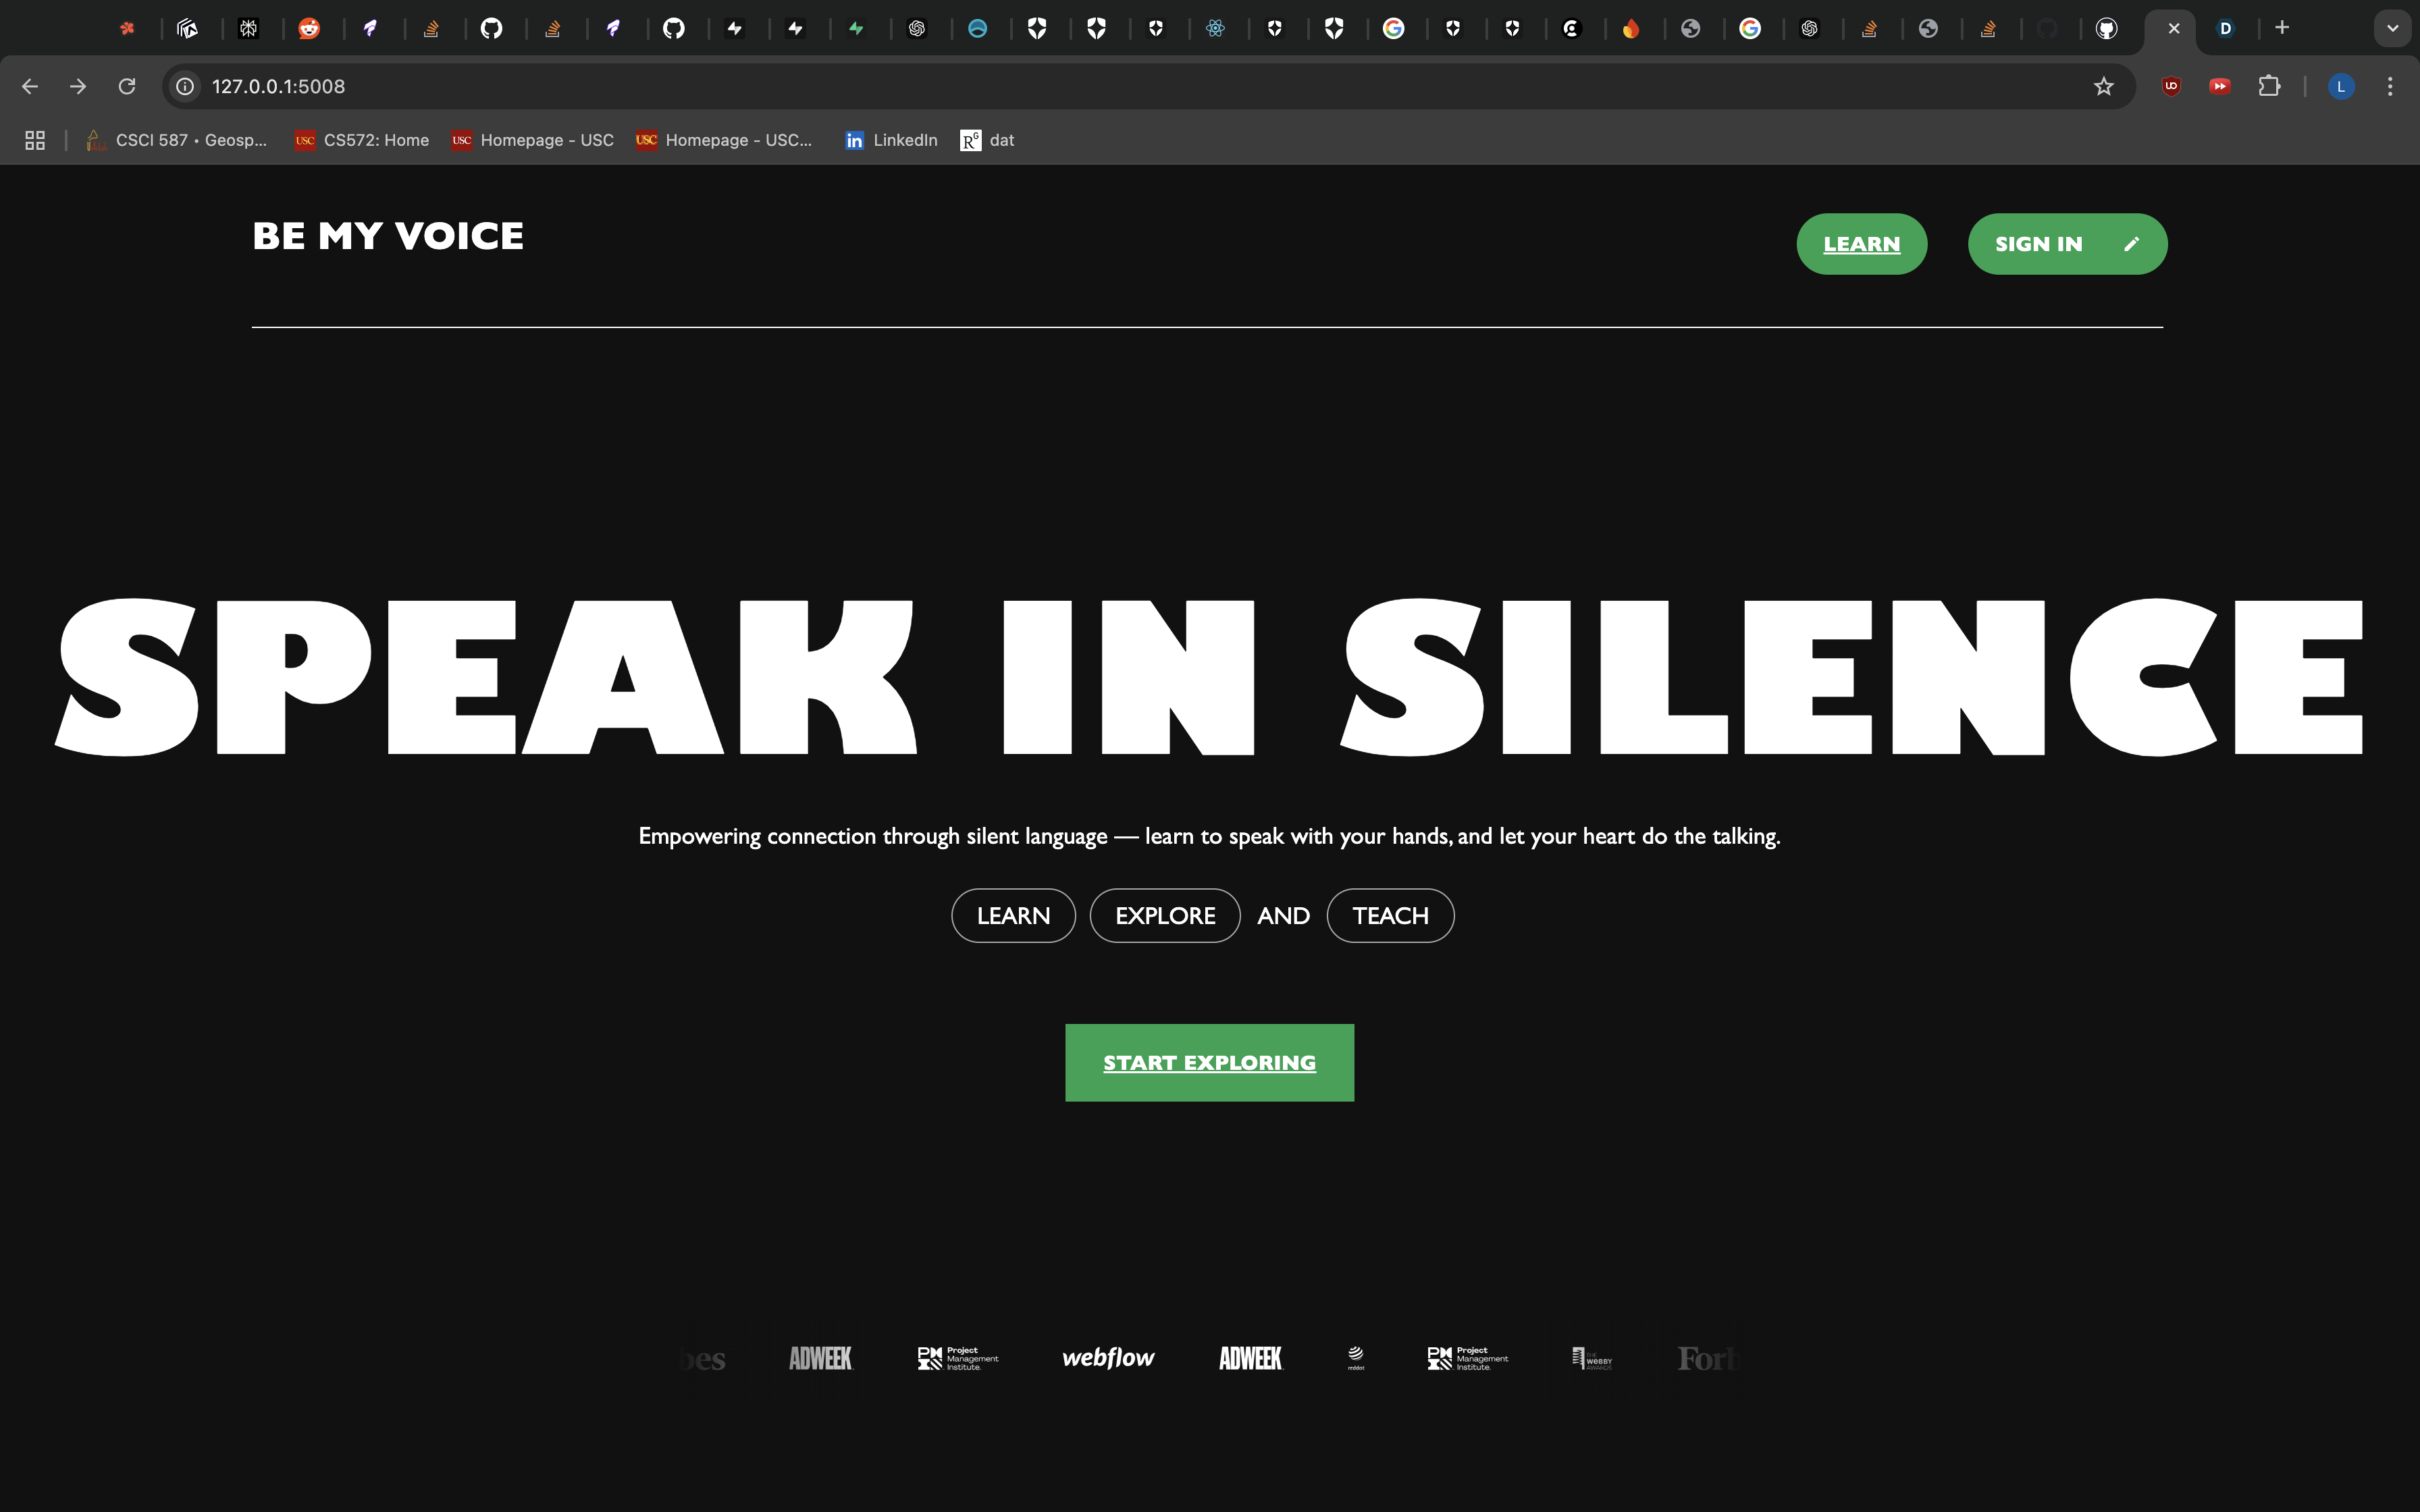
Task: Open the Chrome three-dot menu
Action: (x=2390, y=87)
